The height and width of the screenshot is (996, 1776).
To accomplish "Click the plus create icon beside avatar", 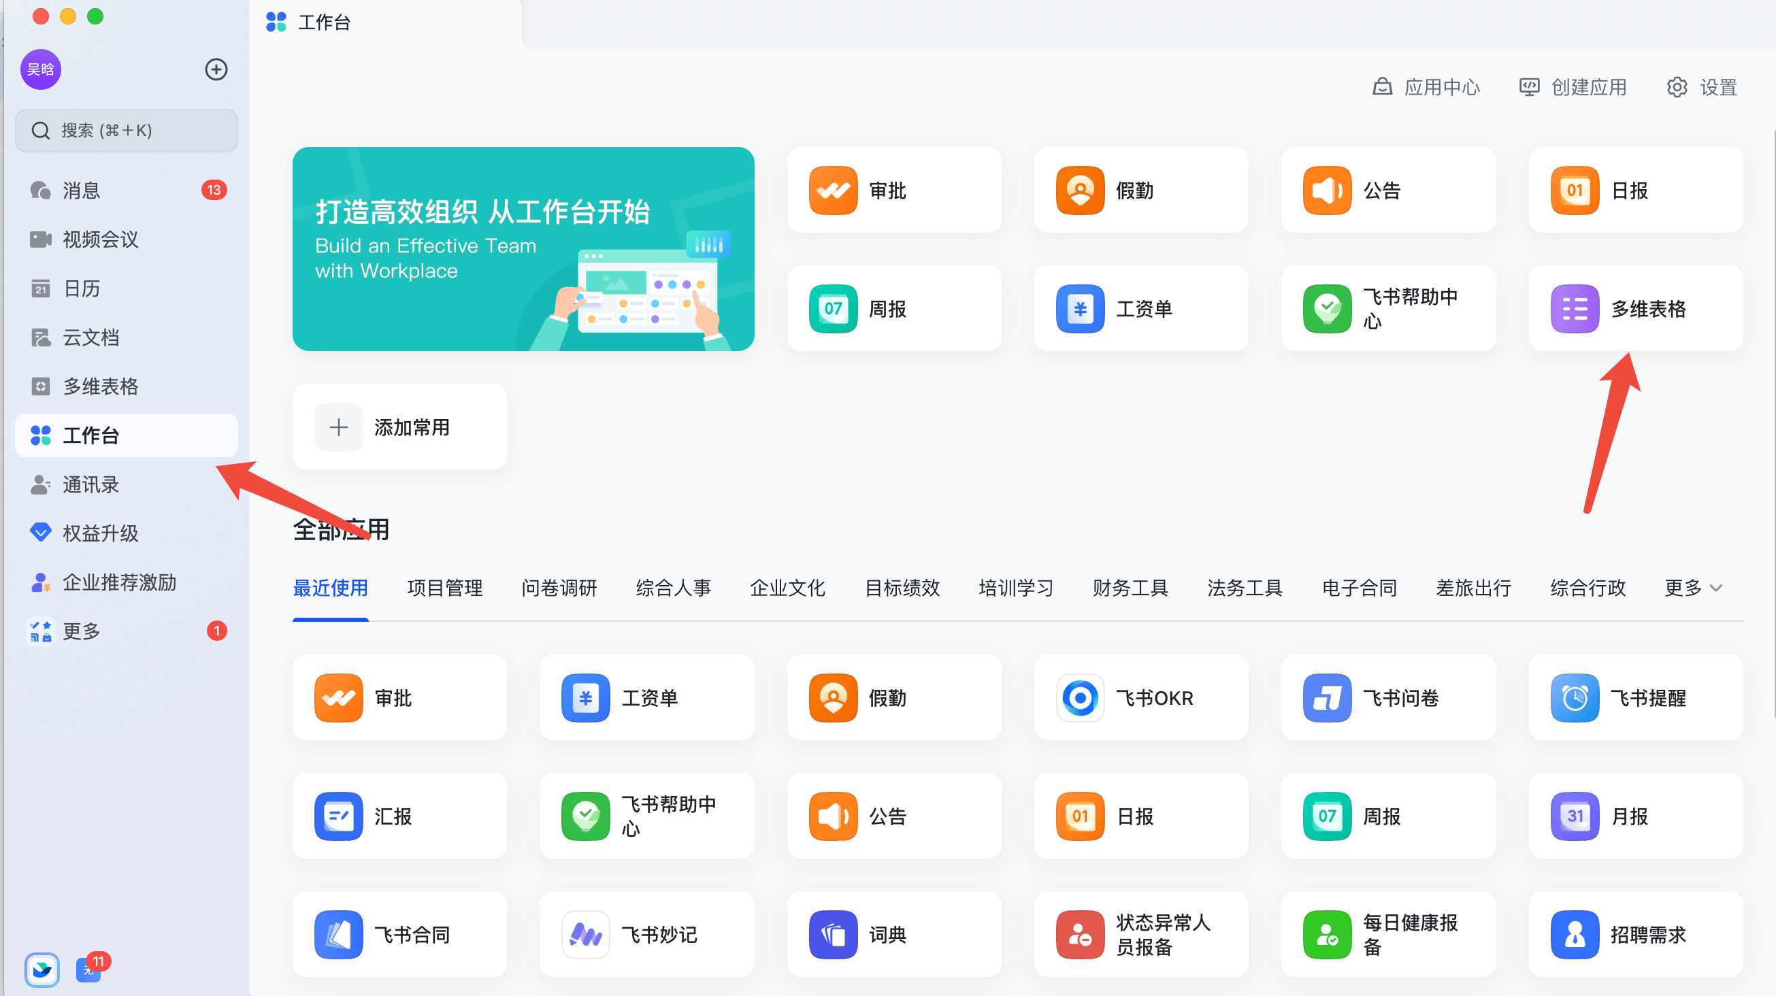I will click(216, 69).
